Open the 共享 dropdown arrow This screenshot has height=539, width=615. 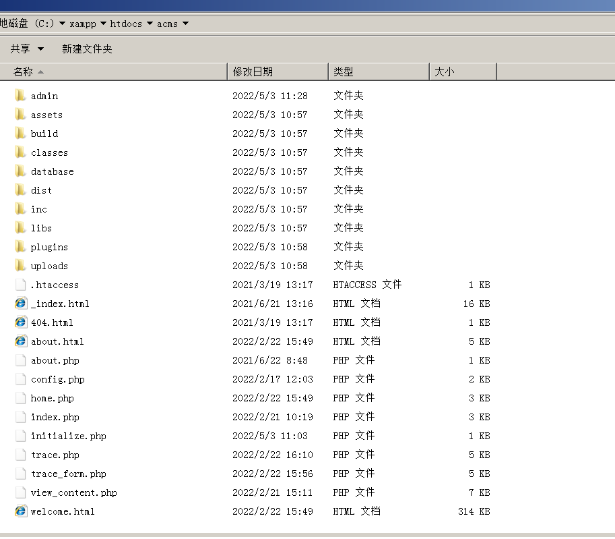(40, 49)
